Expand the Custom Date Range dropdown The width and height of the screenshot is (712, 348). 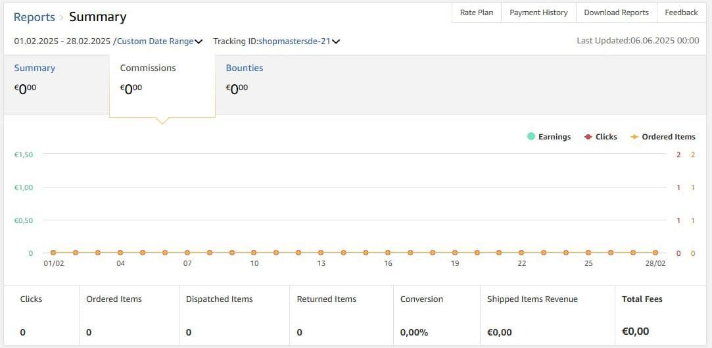tap(199, 41)
